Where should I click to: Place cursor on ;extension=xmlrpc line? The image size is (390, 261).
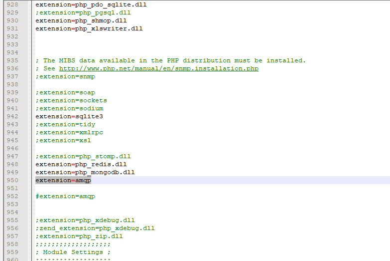tap(69, 132)
